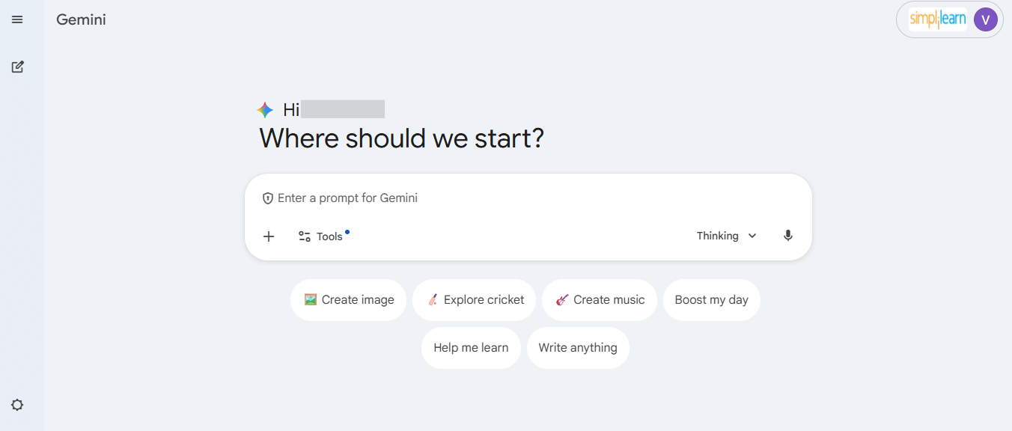Select the Help me learn suggestion
This screenshot has width=1012, height=431.
click(x=471, y=347)
